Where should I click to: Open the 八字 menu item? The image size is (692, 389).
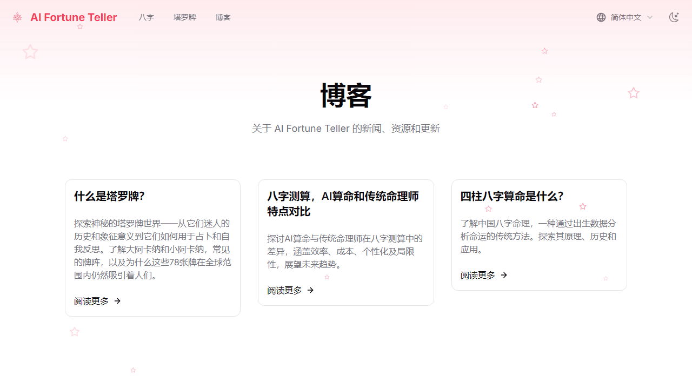point(146,17)
